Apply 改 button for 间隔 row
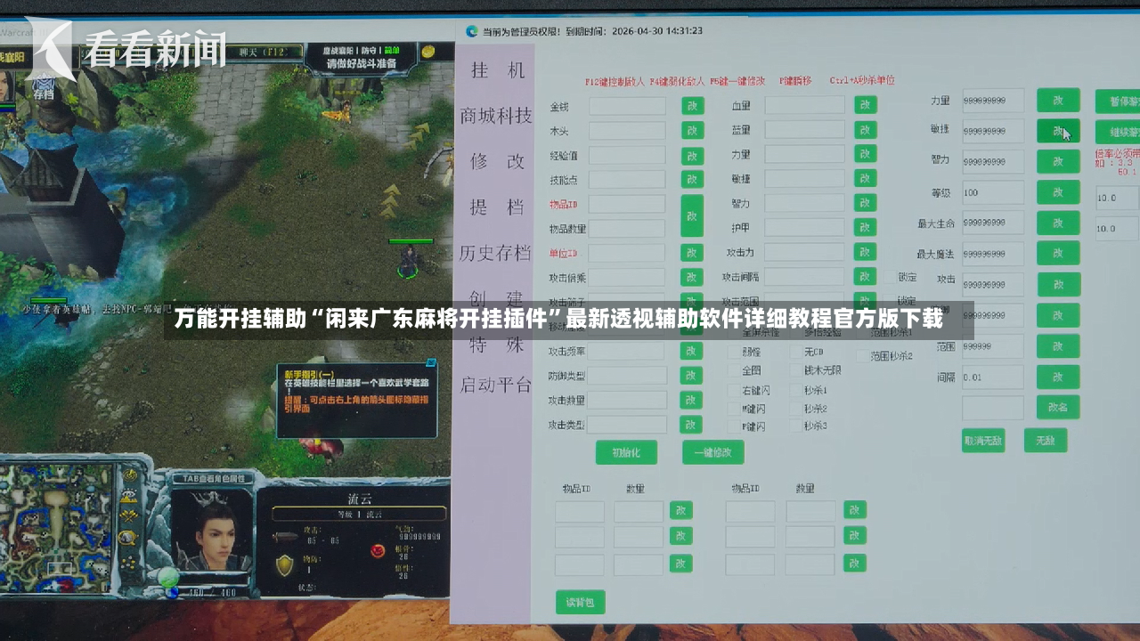The image size is (1140, 641). tap(1058, 377)
